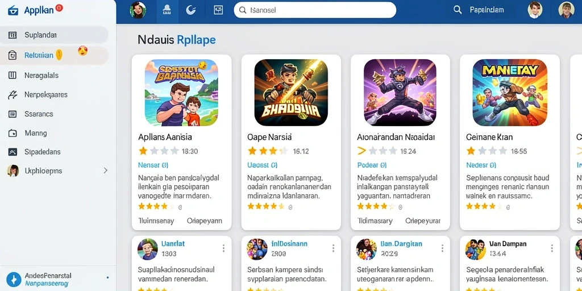Viewport: 582px width, 291px height.
Task: Click the crescent moon icon in header
Action: pyautogui.click(x=190, y=10)
